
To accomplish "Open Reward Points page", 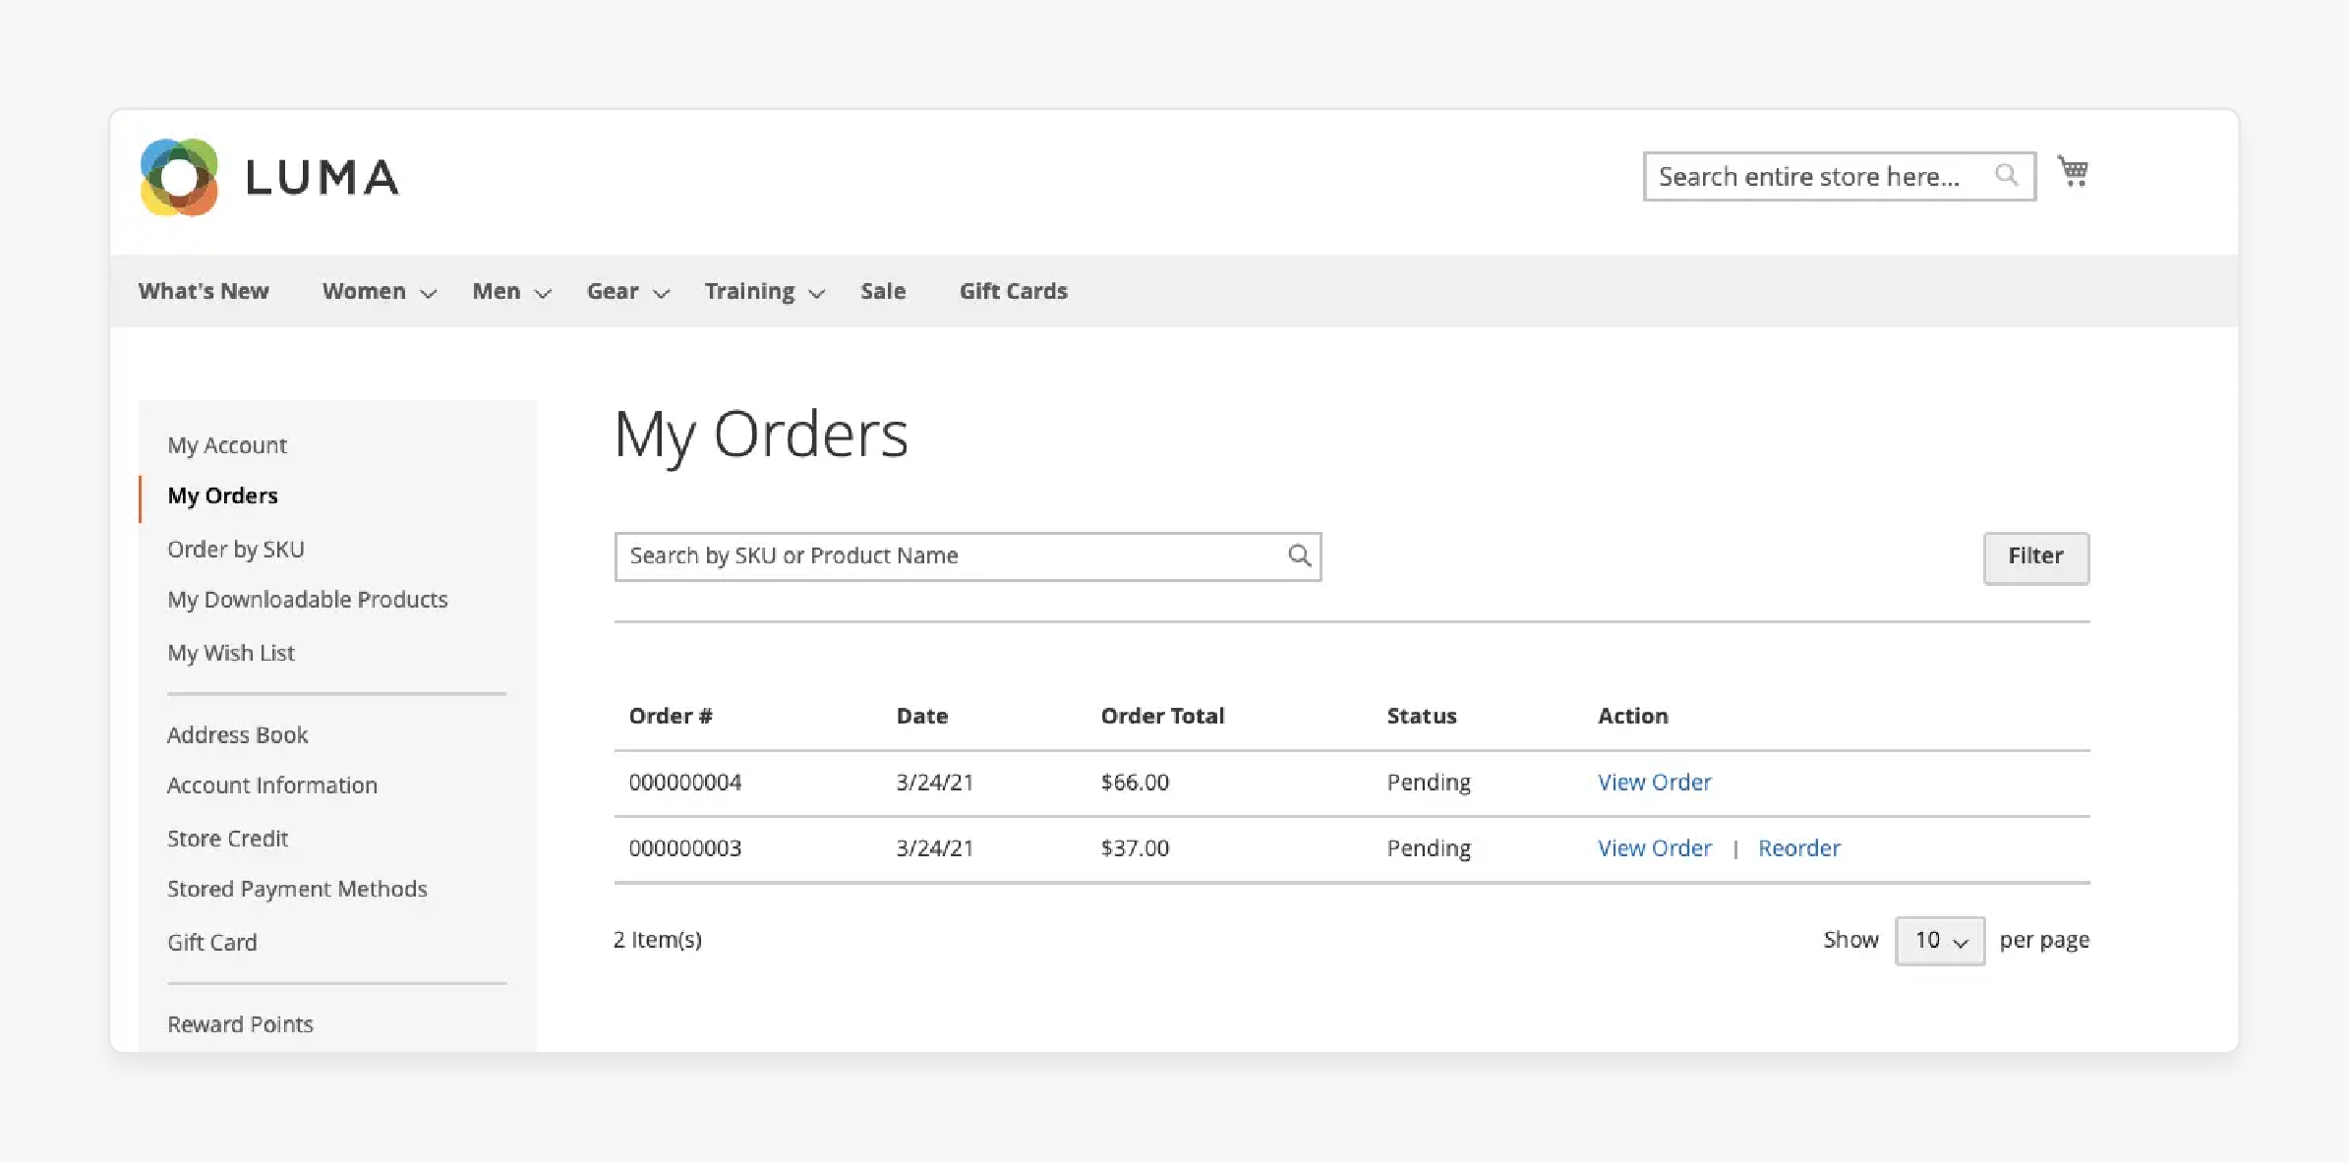I will [240, 1024].
